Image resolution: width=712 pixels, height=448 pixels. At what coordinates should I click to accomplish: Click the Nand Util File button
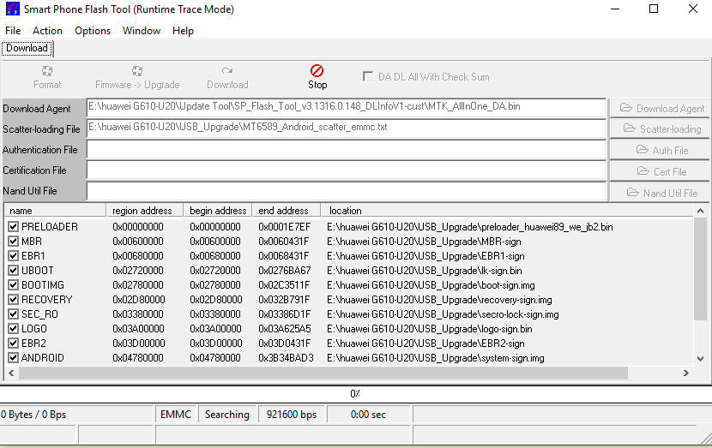click(661, 193)
